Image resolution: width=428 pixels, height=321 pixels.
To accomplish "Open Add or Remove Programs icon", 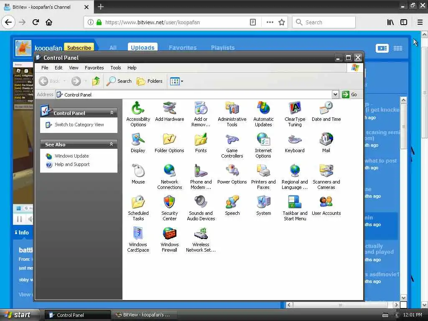I will pos(201,114).
